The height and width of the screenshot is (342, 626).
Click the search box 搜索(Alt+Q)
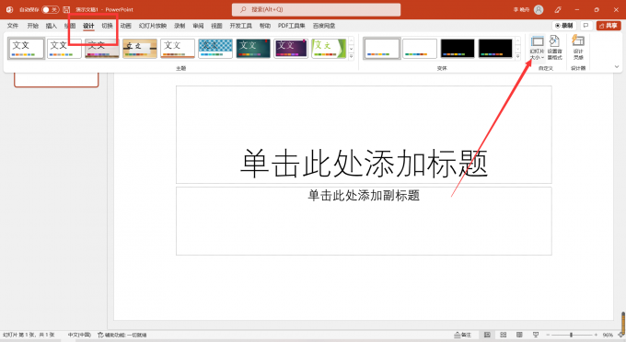point(316,9)
